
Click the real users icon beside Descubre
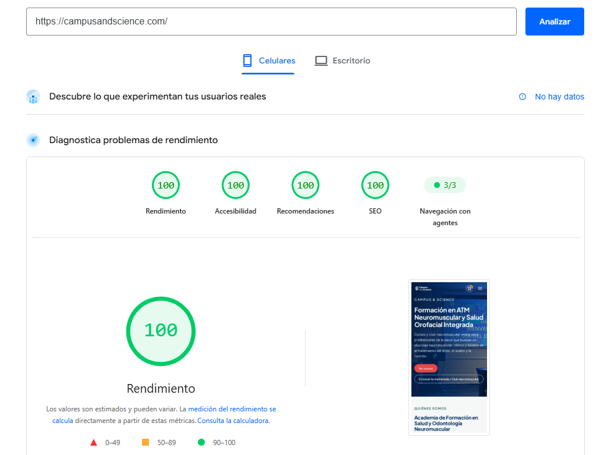[33, 97]
